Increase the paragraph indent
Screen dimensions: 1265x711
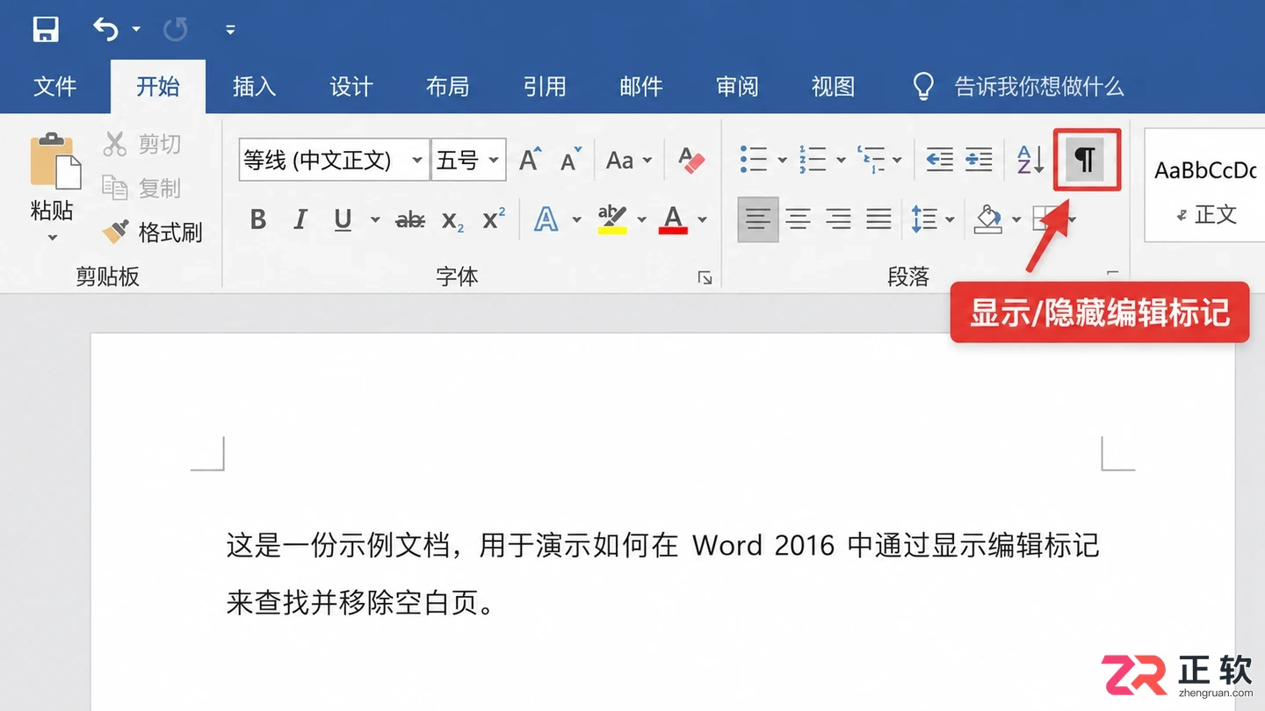point(979,160)
